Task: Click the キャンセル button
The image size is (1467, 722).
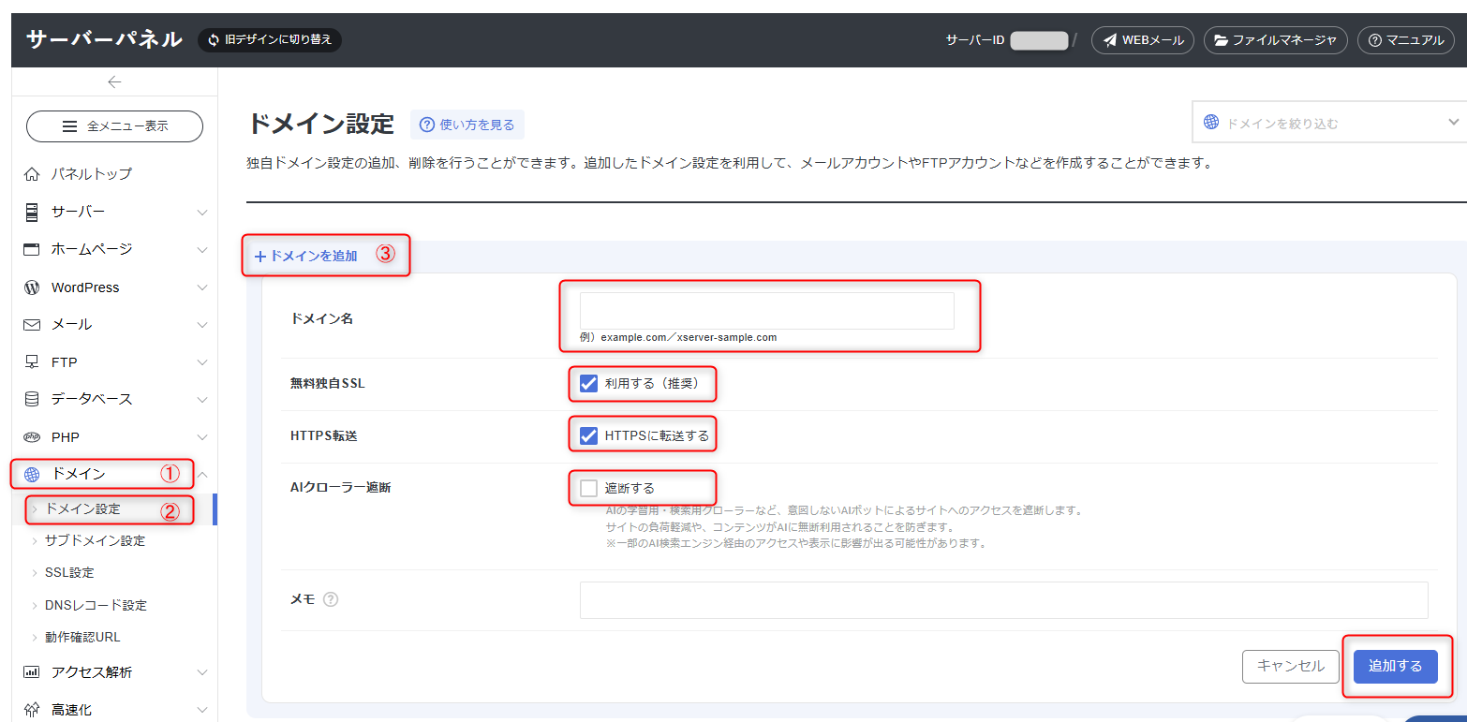Action: coord(1290,666)
